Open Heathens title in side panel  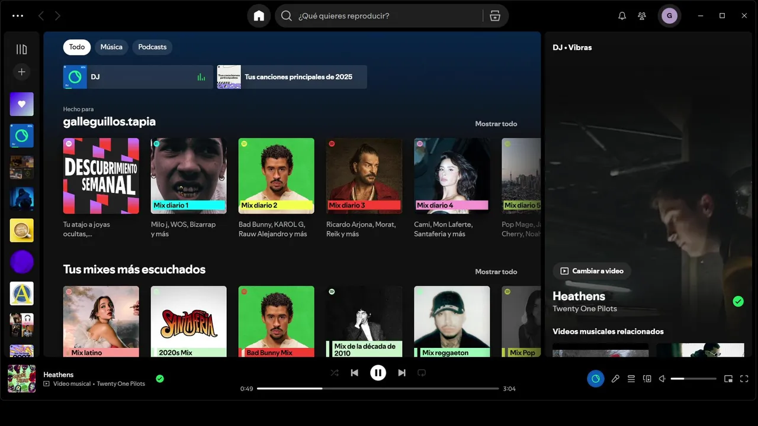pyautogui.click(x=579, y=296)
